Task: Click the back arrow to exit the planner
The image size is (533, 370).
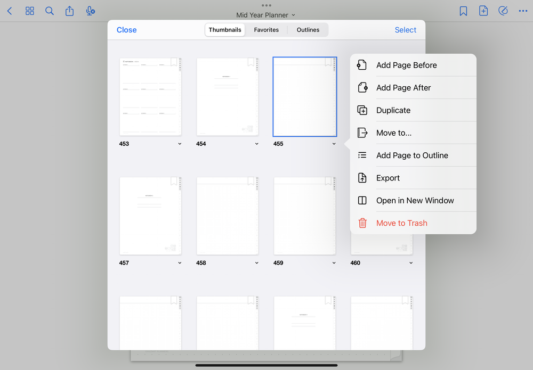Action: (x=9, y=11)
